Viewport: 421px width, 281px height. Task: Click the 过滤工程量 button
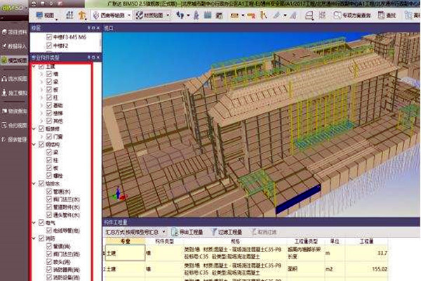point(229,231)
